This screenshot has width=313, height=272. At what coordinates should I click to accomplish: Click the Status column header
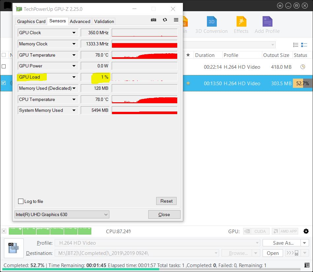pyautogui.click(x=302, y=55)
